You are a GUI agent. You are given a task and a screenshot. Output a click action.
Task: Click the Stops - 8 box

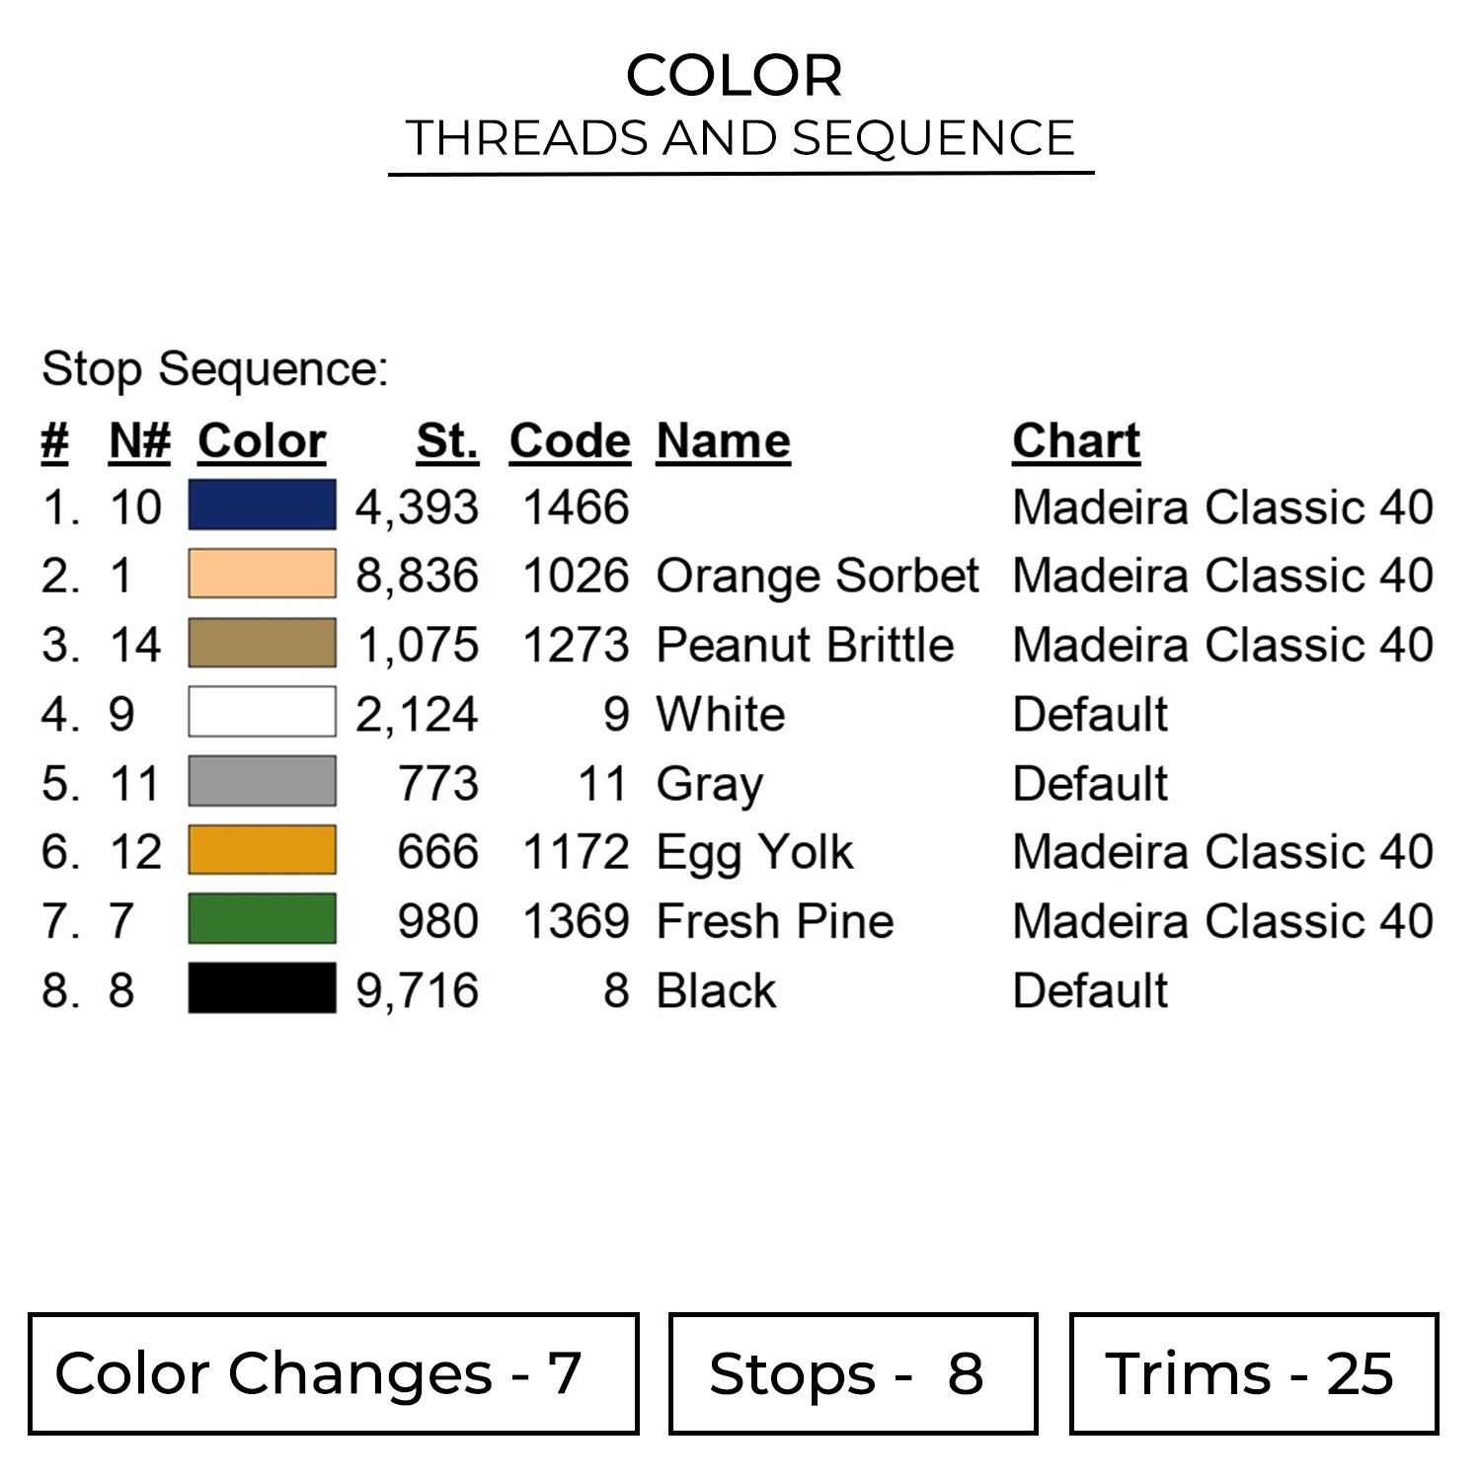pos(852,1373)
